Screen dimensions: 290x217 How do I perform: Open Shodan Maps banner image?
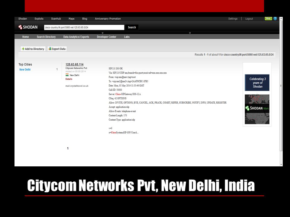point(257,109)
